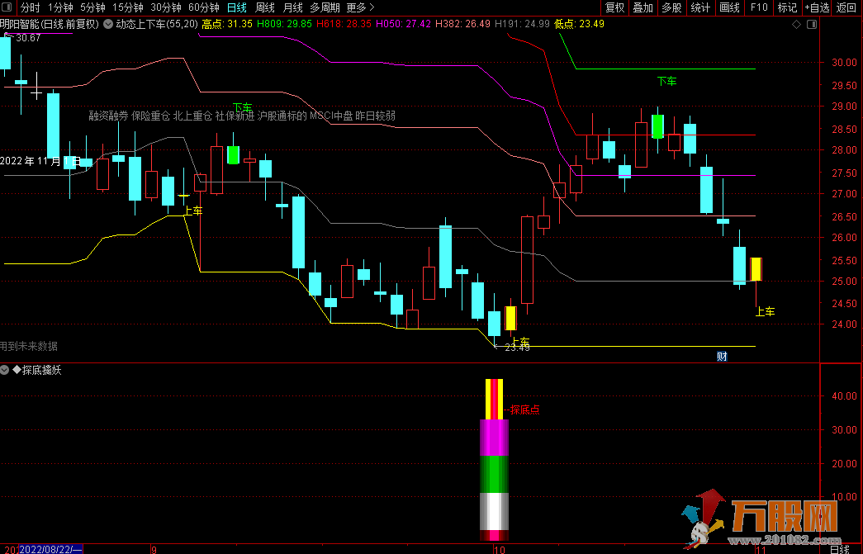863x554 pixels.
Task: Click the 40.00 sub-chart axis label
Action: (844, 396)
